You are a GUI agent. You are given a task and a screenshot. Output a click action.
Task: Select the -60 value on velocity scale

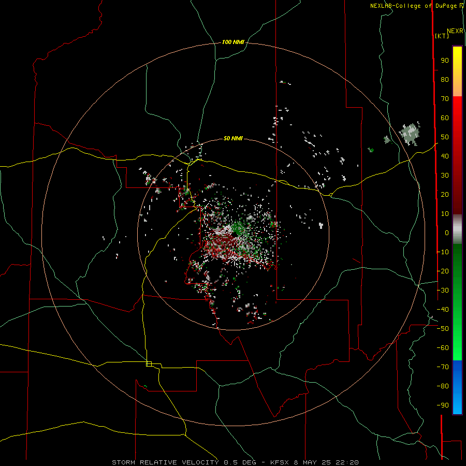click(x=443, y=348)
